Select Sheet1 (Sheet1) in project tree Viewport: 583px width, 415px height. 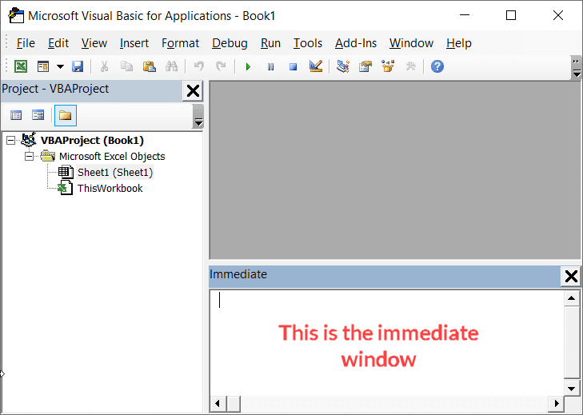115,172
